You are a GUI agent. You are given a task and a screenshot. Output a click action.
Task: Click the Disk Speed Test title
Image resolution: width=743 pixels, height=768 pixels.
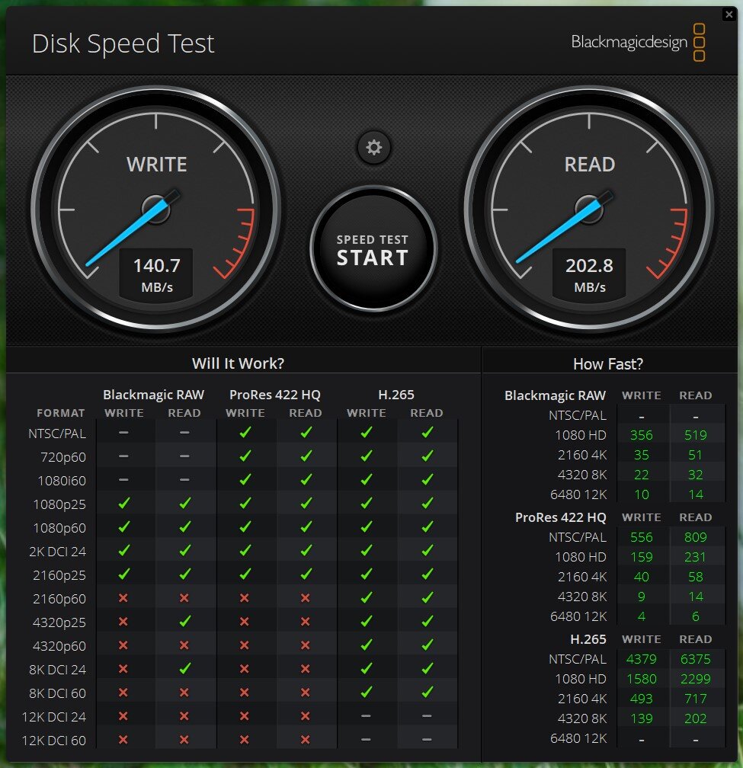(123, 43)
